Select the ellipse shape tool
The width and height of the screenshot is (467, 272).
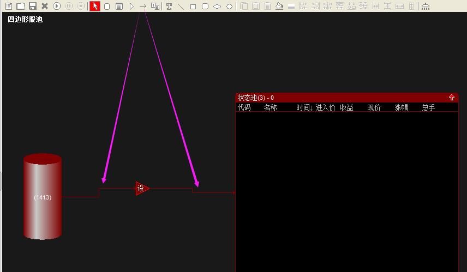(x=217, y=7)
